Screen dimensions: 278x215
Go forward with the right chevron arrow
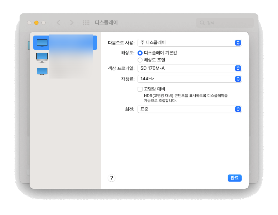pyautogui.click(x=71, y=23)
